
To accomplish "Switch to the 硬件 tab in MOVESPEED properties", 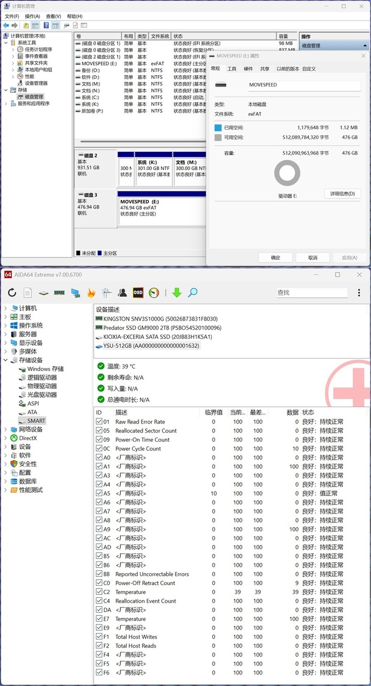I will pyautogui.click(x=248, y=68).
